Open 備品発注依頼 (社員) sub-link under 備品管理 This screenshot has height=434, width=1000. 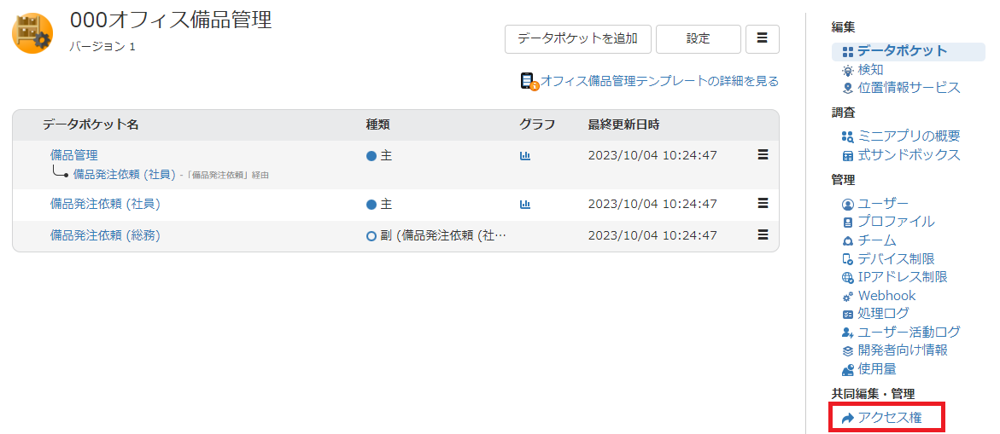tap(125, 174)
